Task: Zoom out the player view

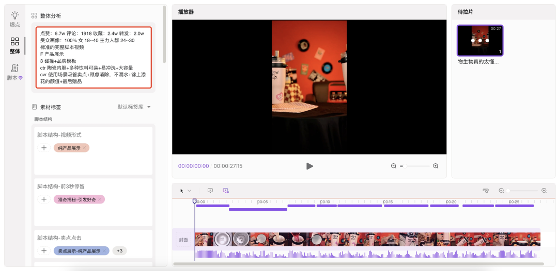Action: click(x=394, y=166)
